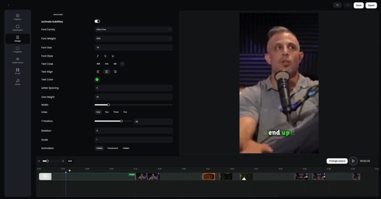Redo the last undone action
The height and width of the screenshot is (199, 381).
pyautogui.click(x=348, y=5)
